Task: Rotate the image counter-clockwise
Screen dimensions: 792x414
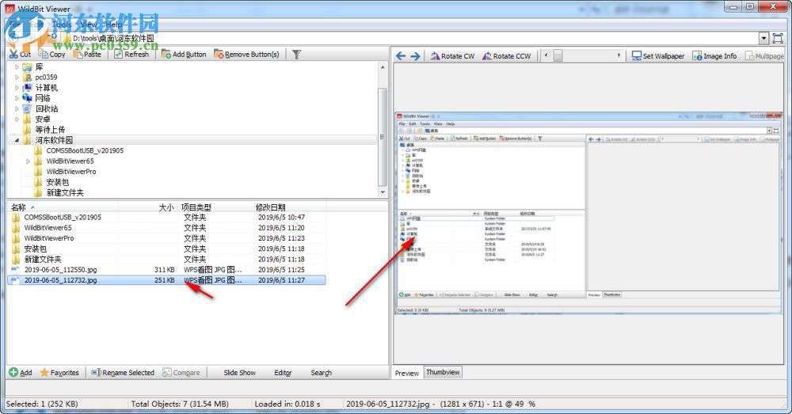Action: (507, 56)
